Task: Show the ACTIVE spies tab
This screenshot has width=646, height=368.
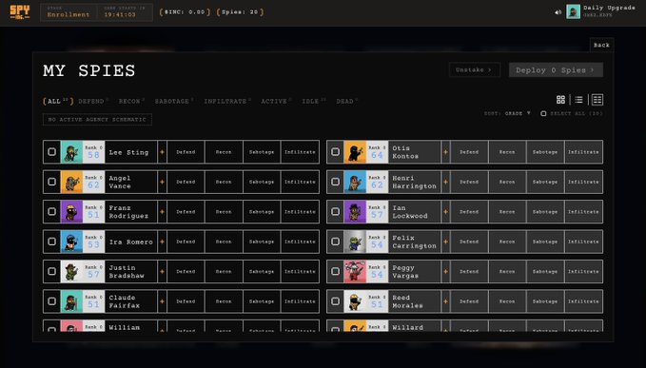Action: (276, 101)
